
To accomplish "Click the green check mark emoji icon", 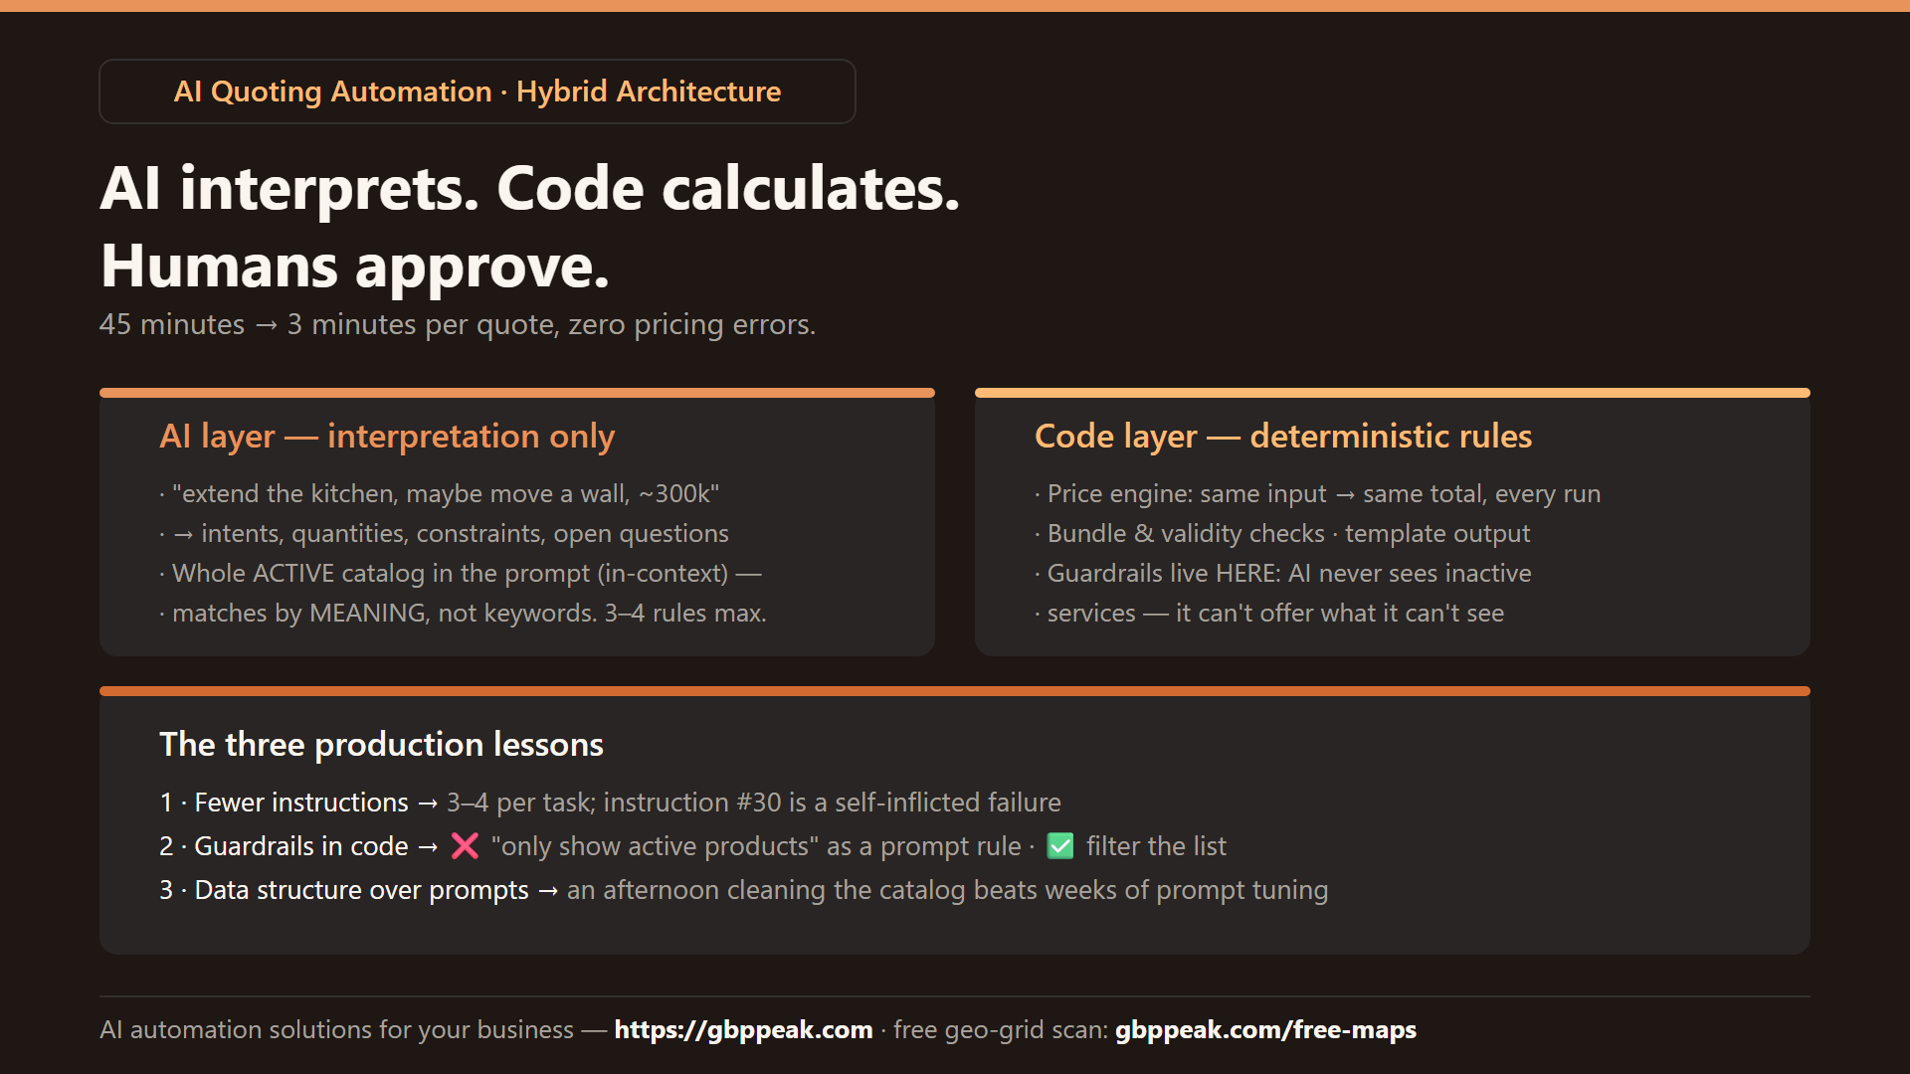I will click(1060, 846).
